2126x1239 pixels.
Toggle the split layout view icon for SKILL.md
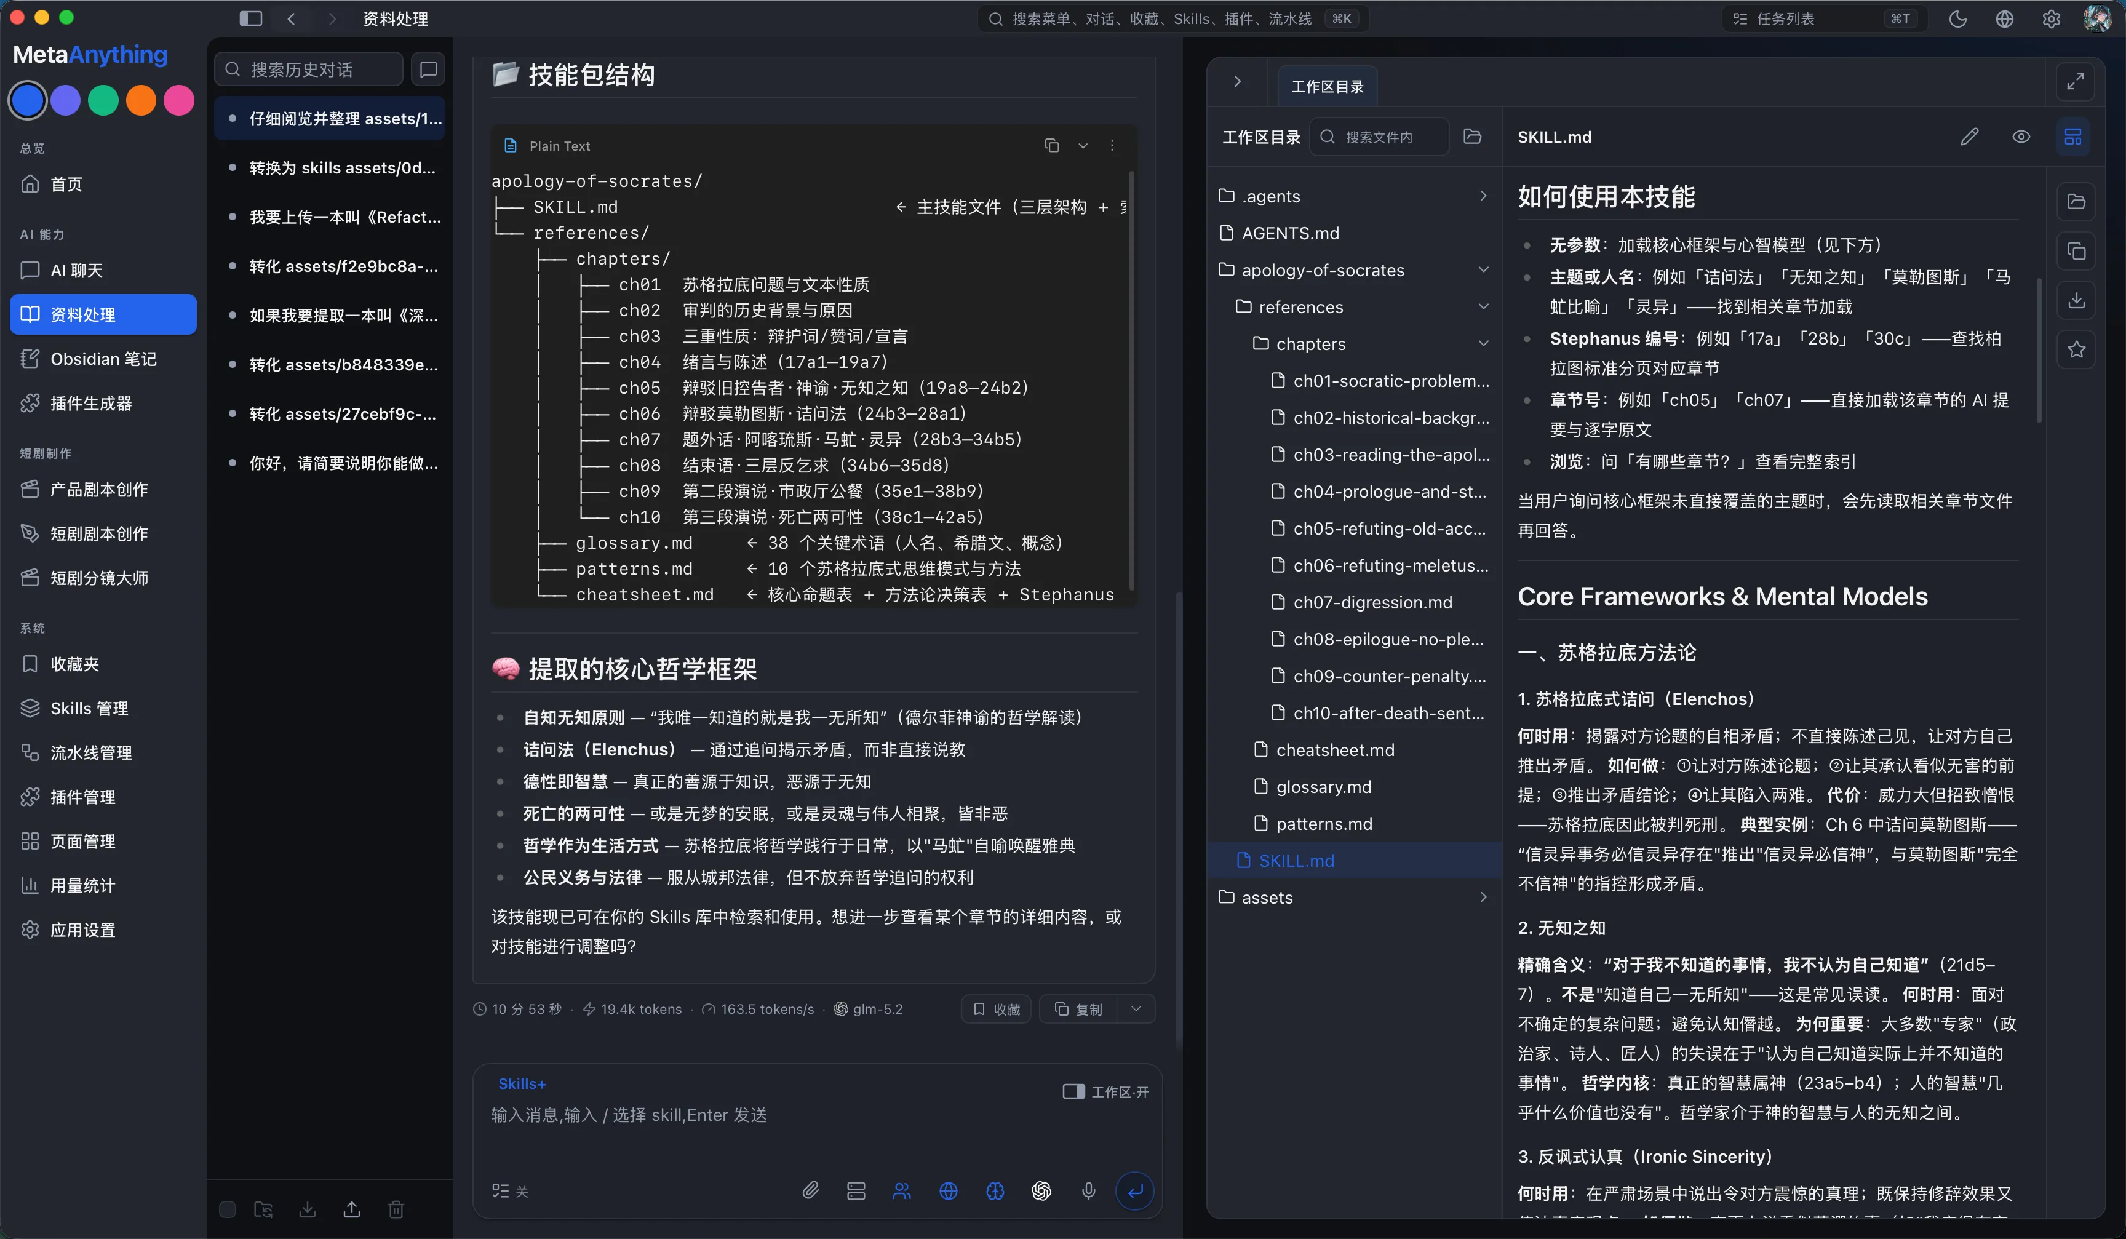[2072, 137]
